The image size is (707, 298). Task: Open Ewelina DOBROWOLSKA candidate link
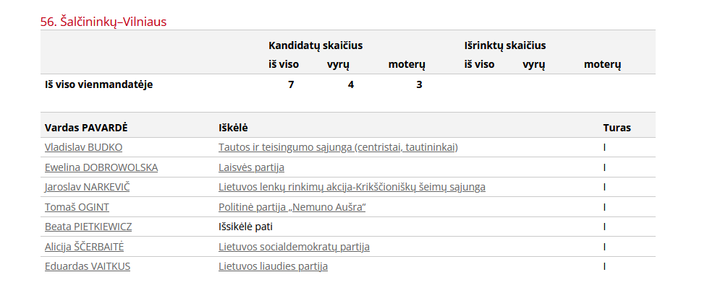(x=101, y=167)
